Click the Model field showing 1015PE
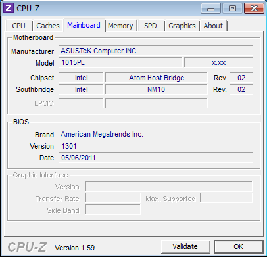Image resolution: width=267 pixels, height=257 pixels. click(x=120, y=62)
